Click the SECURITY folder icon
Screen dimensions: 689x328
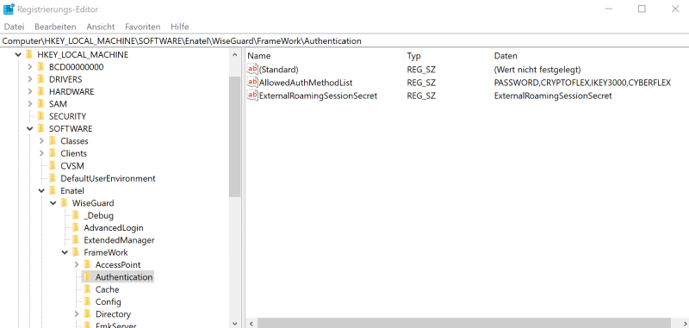[x=40, y=116]
